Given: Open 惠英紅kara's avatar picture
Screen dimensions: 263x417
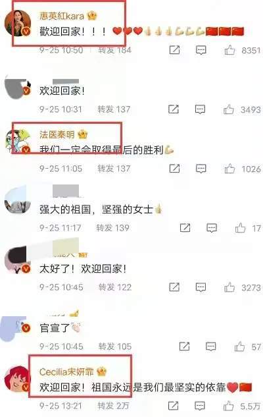Looking at the screenshot, I should point(18,23).
